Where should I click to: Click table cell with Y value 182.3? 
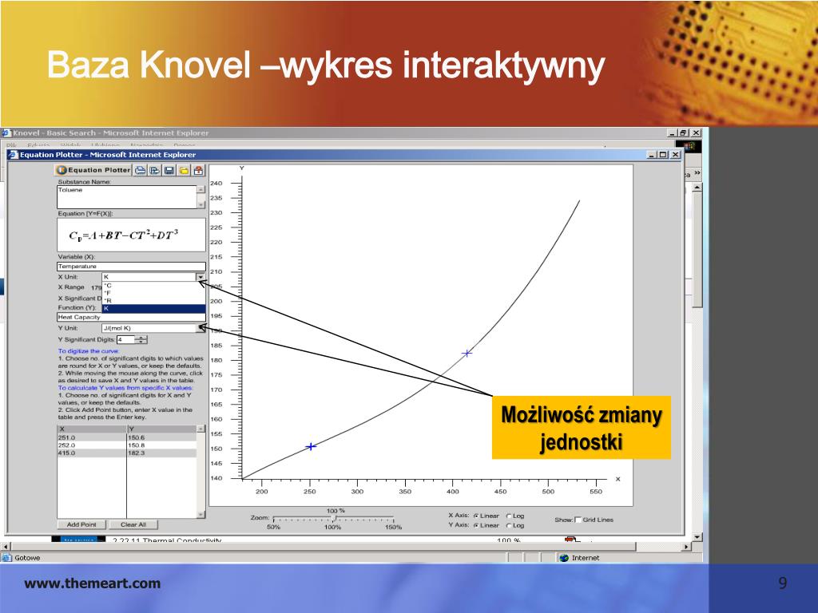pyautogui.click(x=161, y=453)
